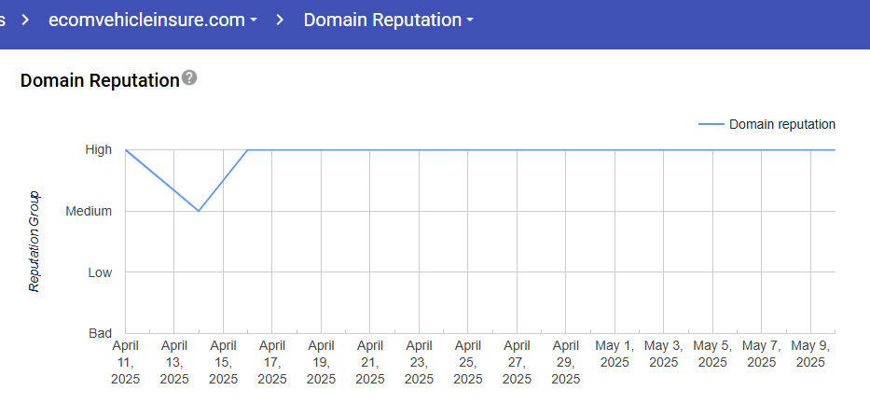The image size is (870, 404).
Task: Select the April 17, 2025 axis label
Action: point(272,363)
